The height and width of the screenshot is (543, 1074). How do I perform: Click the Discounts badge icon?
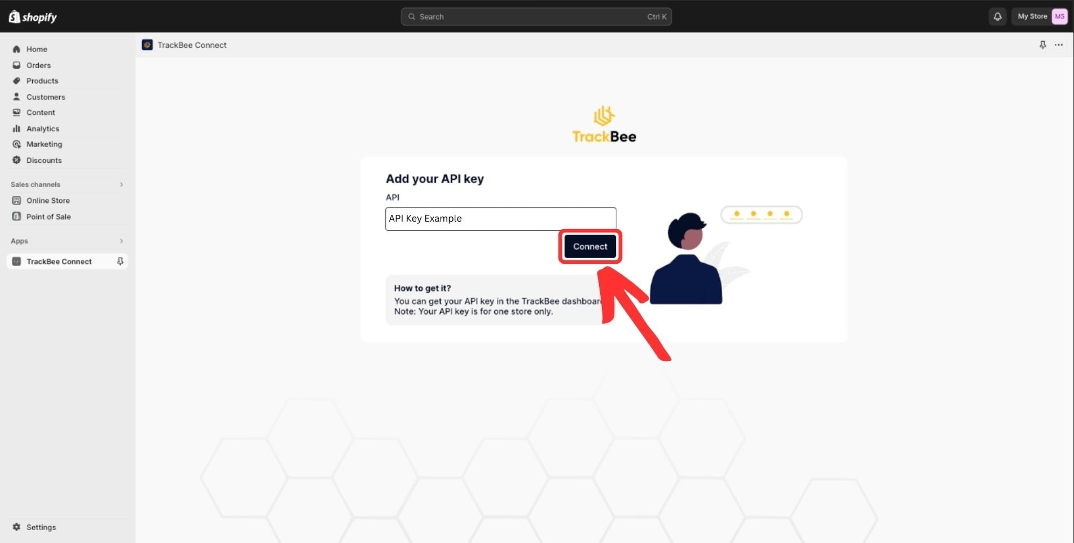16,160
